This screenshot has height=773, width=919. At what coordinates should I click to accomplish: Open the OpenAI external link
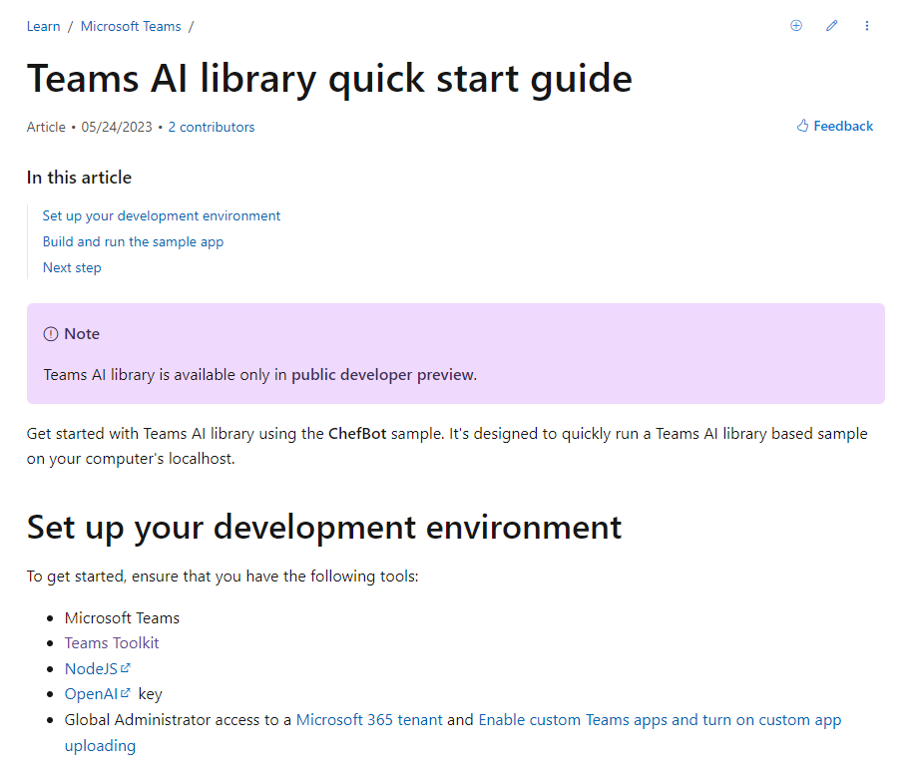[x=98, y=694]
